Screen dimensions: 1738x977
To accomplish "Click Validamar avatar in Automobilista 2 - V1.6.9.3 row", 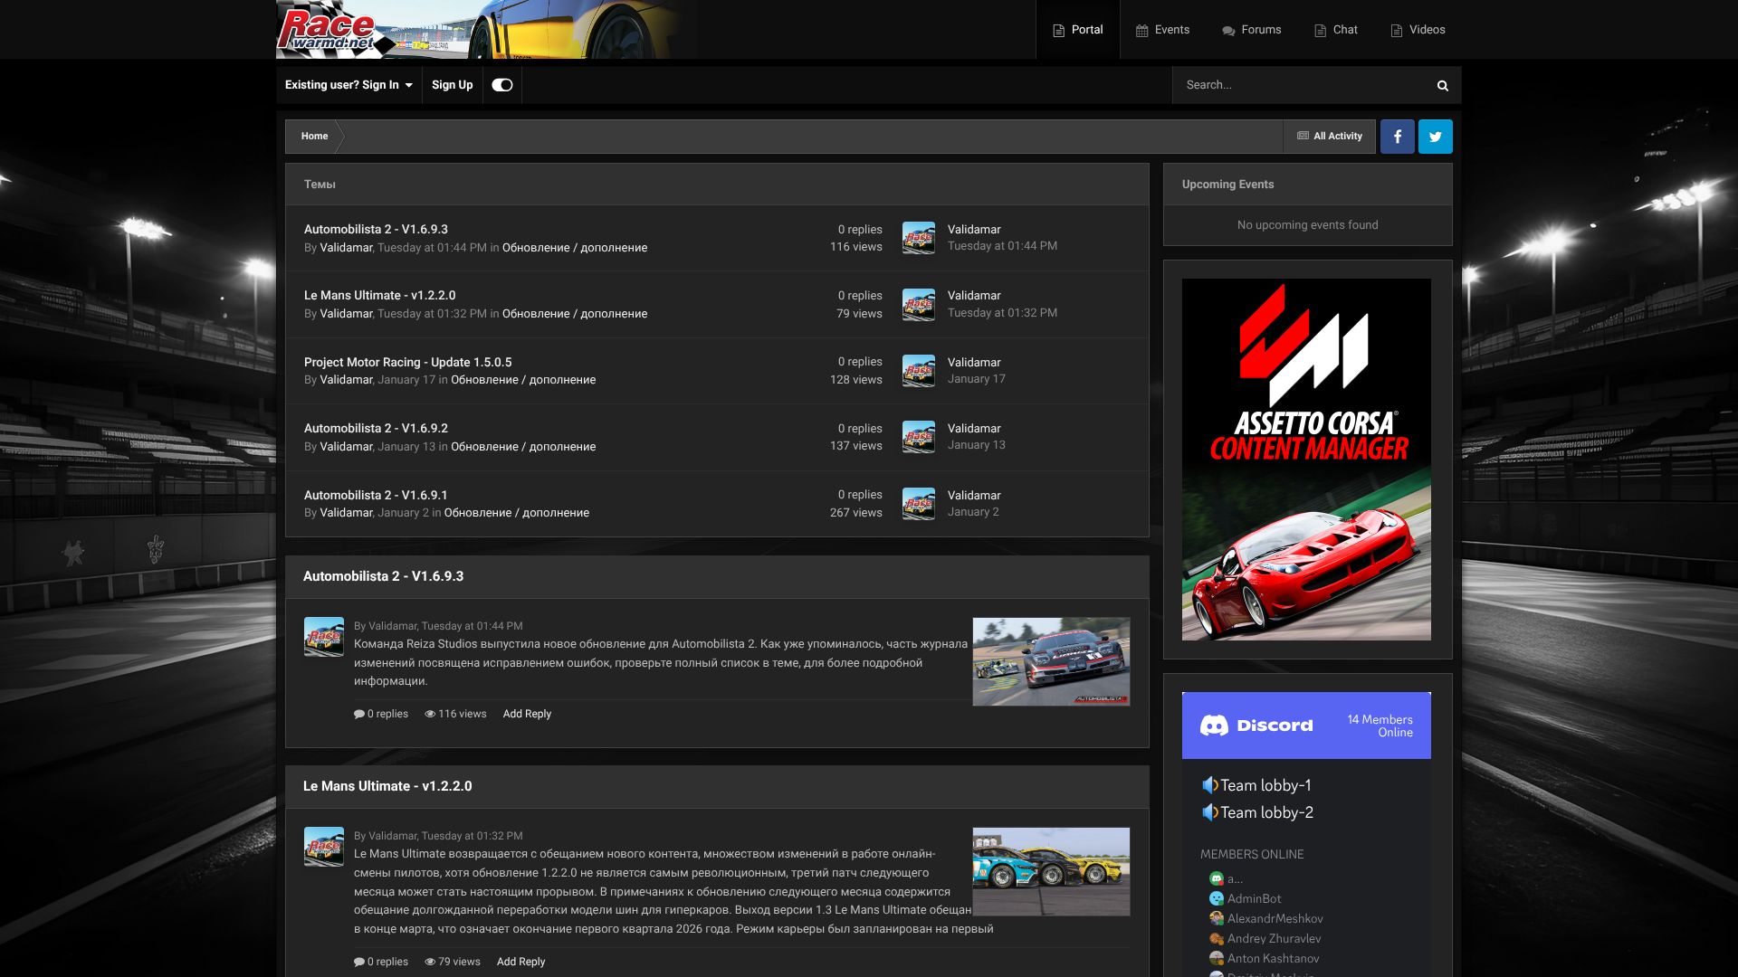I will coord(918,238).
